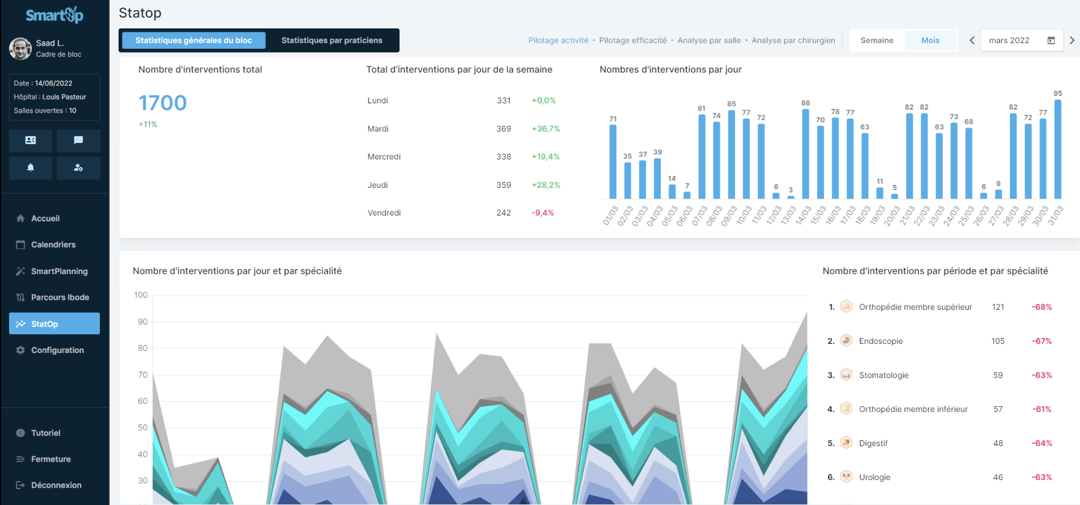Open the StatOp menu item

[x=54, y=323]
